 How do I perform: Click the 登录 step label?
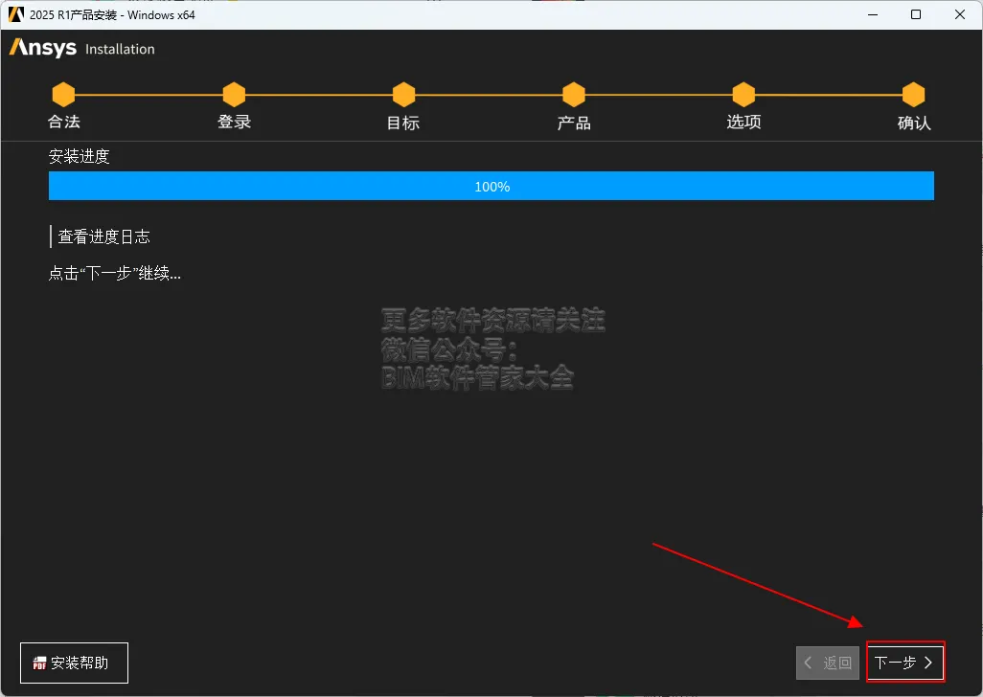[x=234, y=122]
